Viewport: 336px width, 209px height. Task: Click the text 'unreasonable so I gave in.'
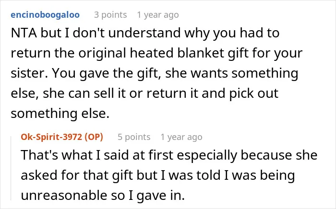(x=103, y=195)
